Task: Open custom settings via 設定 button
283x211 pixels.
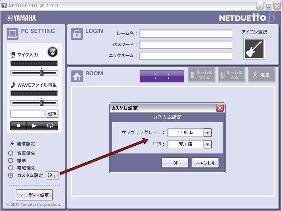Action: (x=52, y=175)
